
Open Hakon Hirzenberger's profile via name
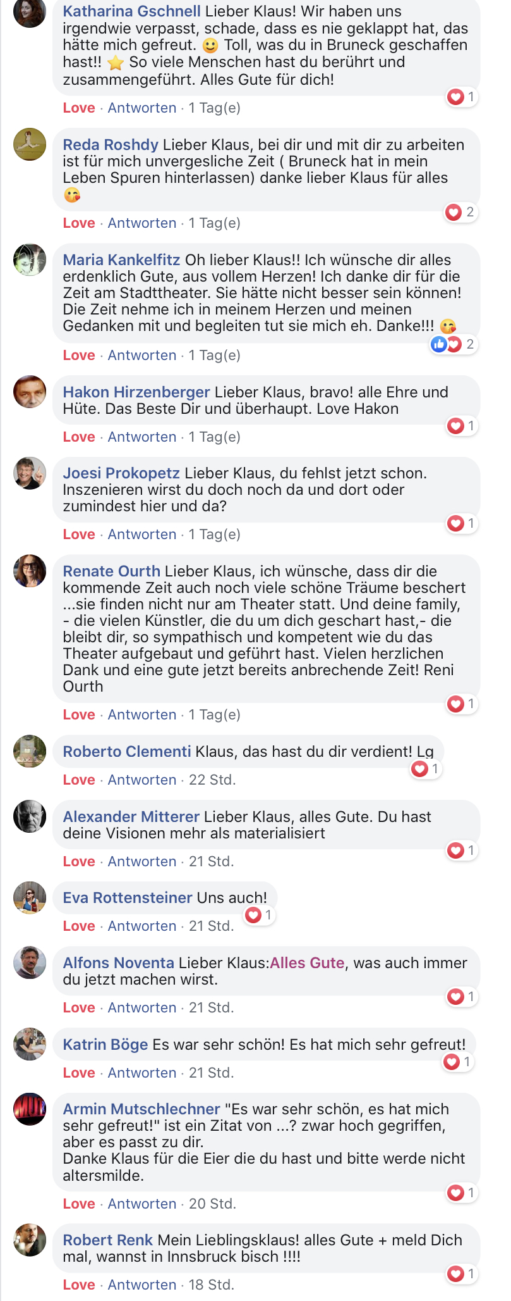[x=136, y=392]
